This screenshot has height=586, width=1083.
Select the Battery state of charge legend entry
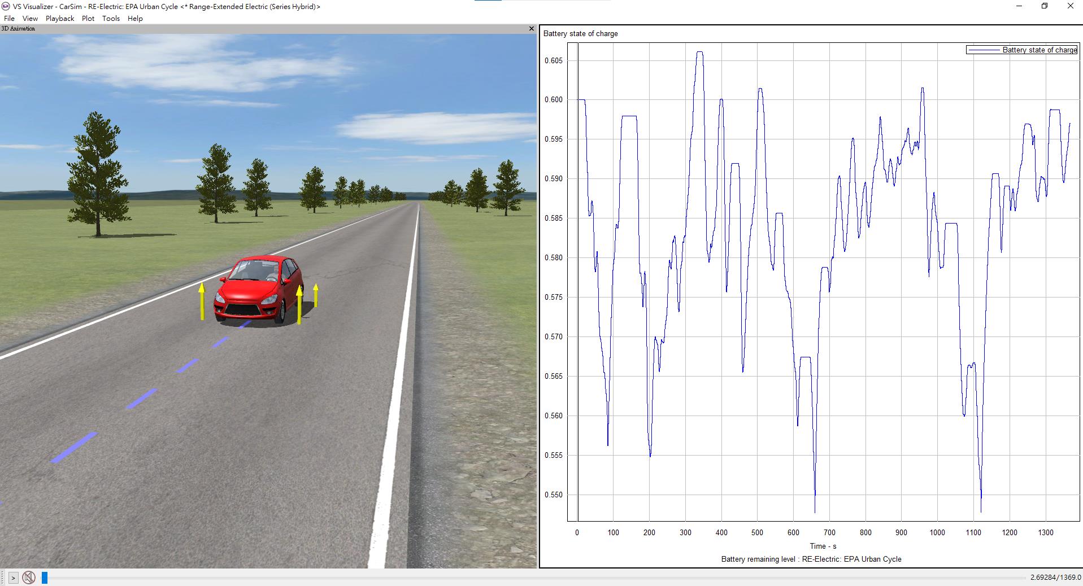point(1022,50)
